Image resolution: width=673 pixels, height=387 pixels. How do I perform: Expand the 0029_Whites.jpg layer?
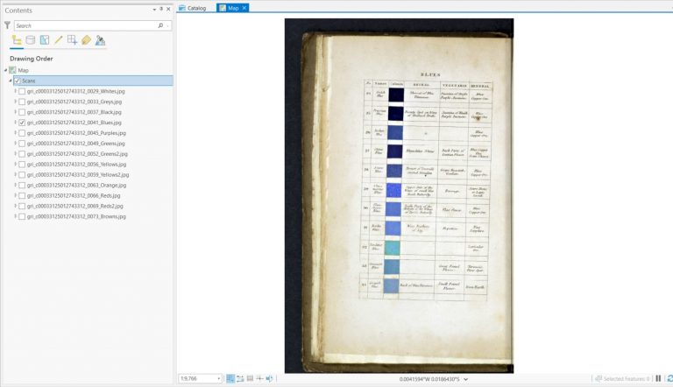[x=16, y=91]
